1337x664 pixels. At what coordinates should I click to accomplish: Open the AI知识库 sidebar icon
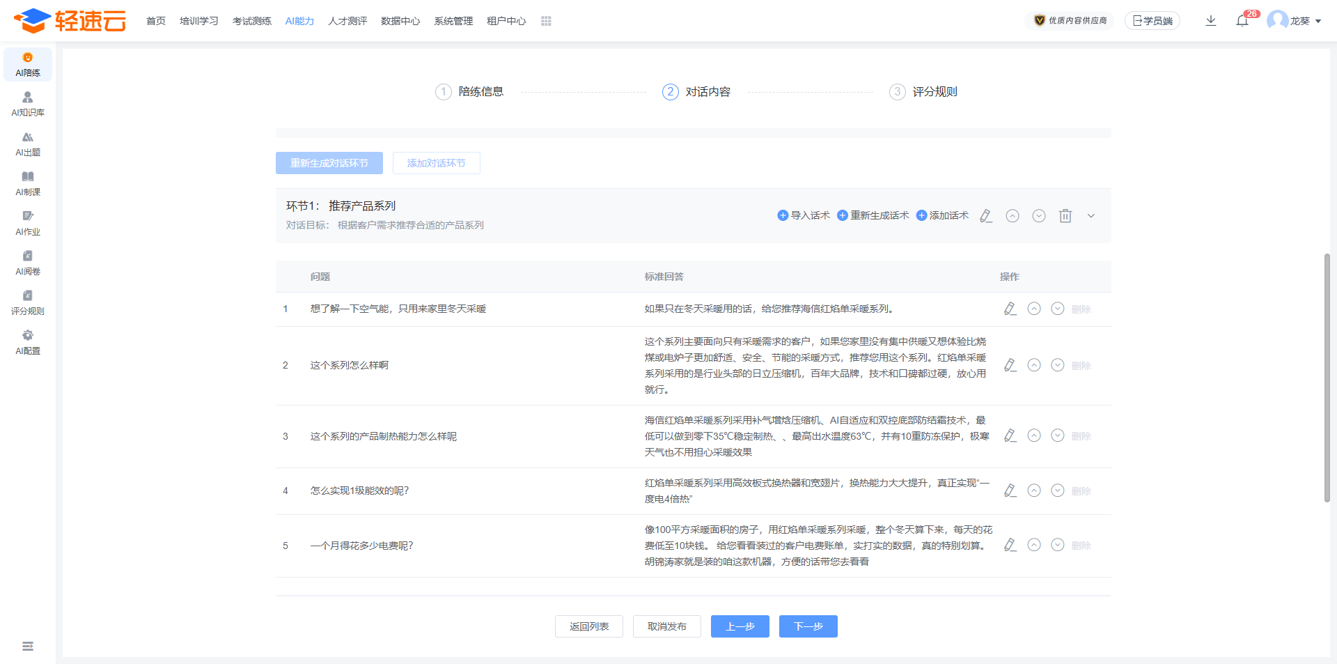(28, 104)
